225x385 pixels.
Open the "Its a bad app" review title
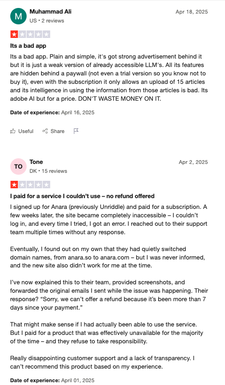pos(28,46)
